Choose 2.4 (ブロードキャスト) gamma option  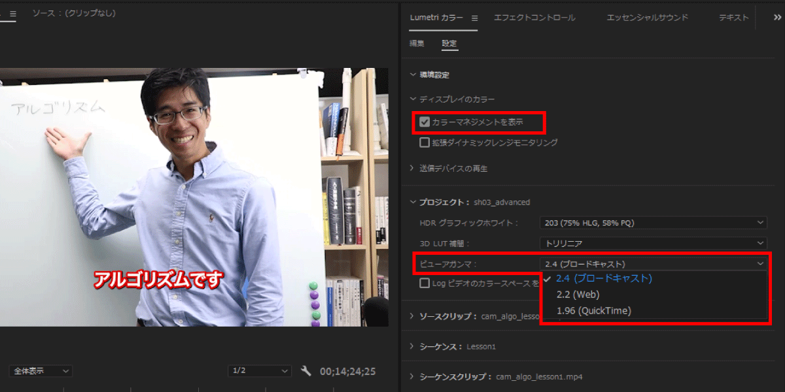point(604,278)
